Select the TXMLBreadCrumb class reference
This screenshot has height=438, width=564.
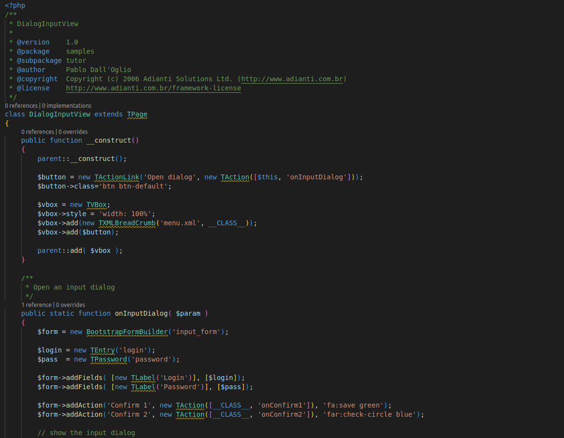click(127, 223)
